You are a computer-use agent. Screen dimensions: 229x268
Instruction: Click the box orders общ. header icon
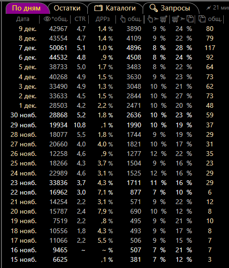[x=202, y=19]
